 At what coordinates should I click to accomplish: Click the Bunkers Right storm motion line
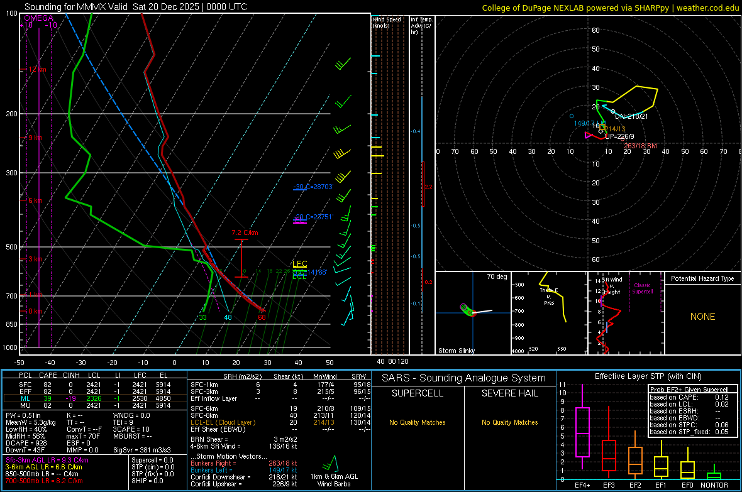244,463
